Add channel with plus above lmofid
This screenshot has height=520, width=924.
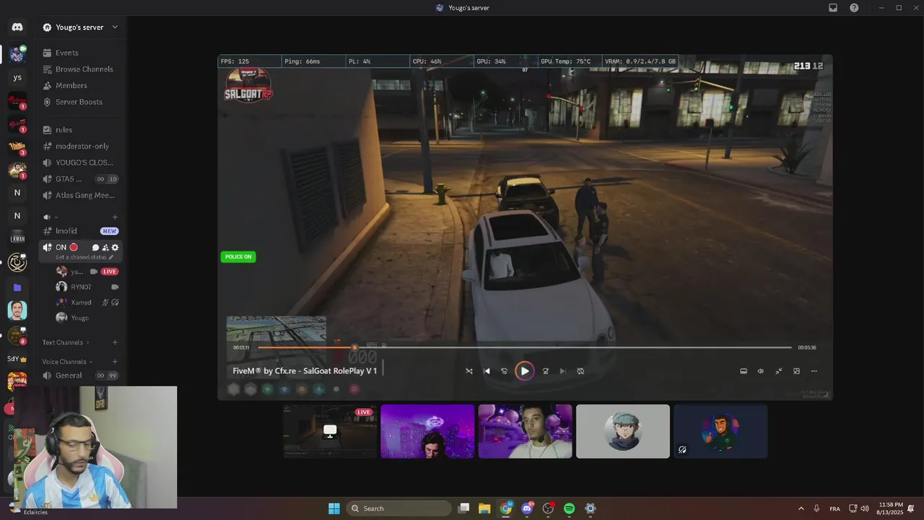(115, 217)
